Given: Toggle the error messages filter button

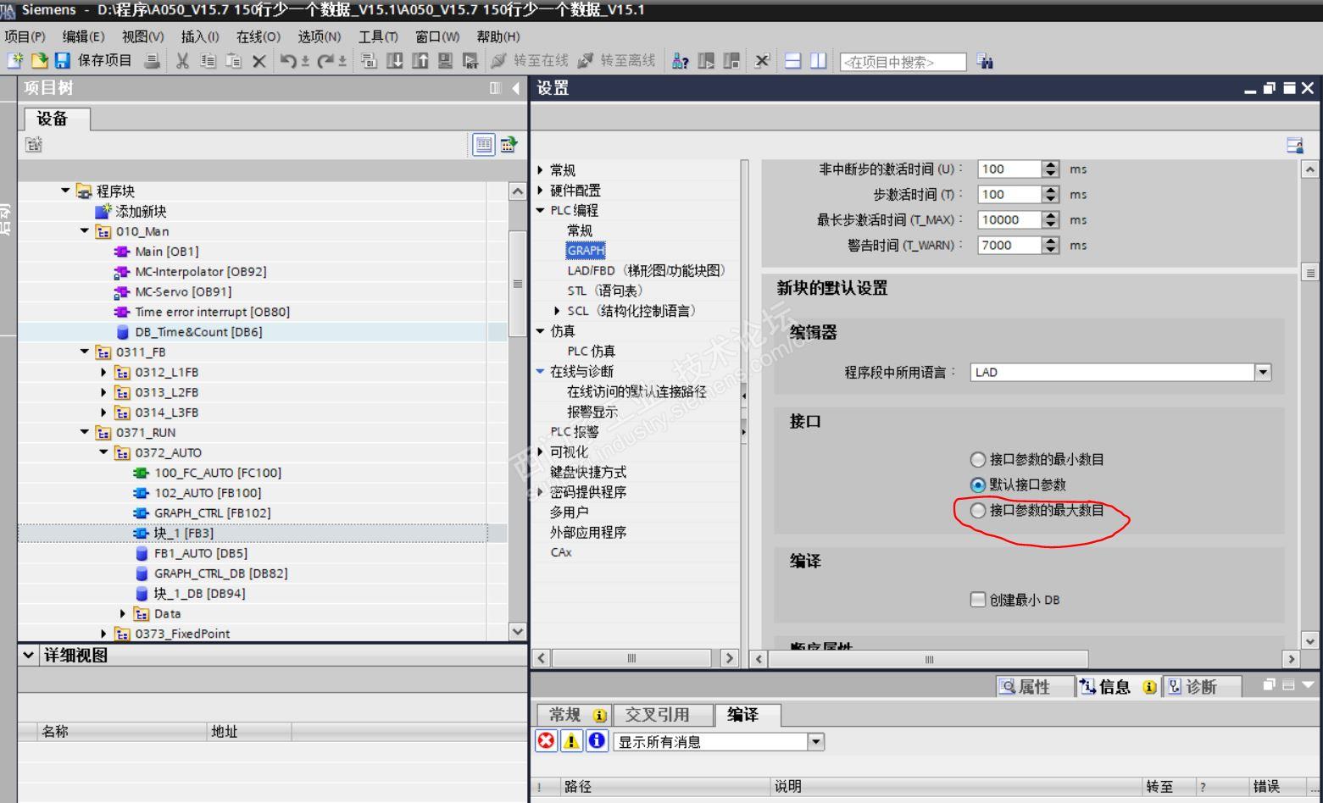Looking at the screenshot, I should tap(547, 741).
